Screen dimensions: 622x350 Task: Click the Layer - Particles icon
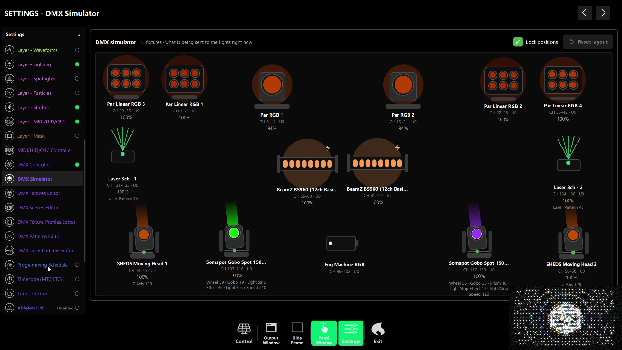[10, 93]
